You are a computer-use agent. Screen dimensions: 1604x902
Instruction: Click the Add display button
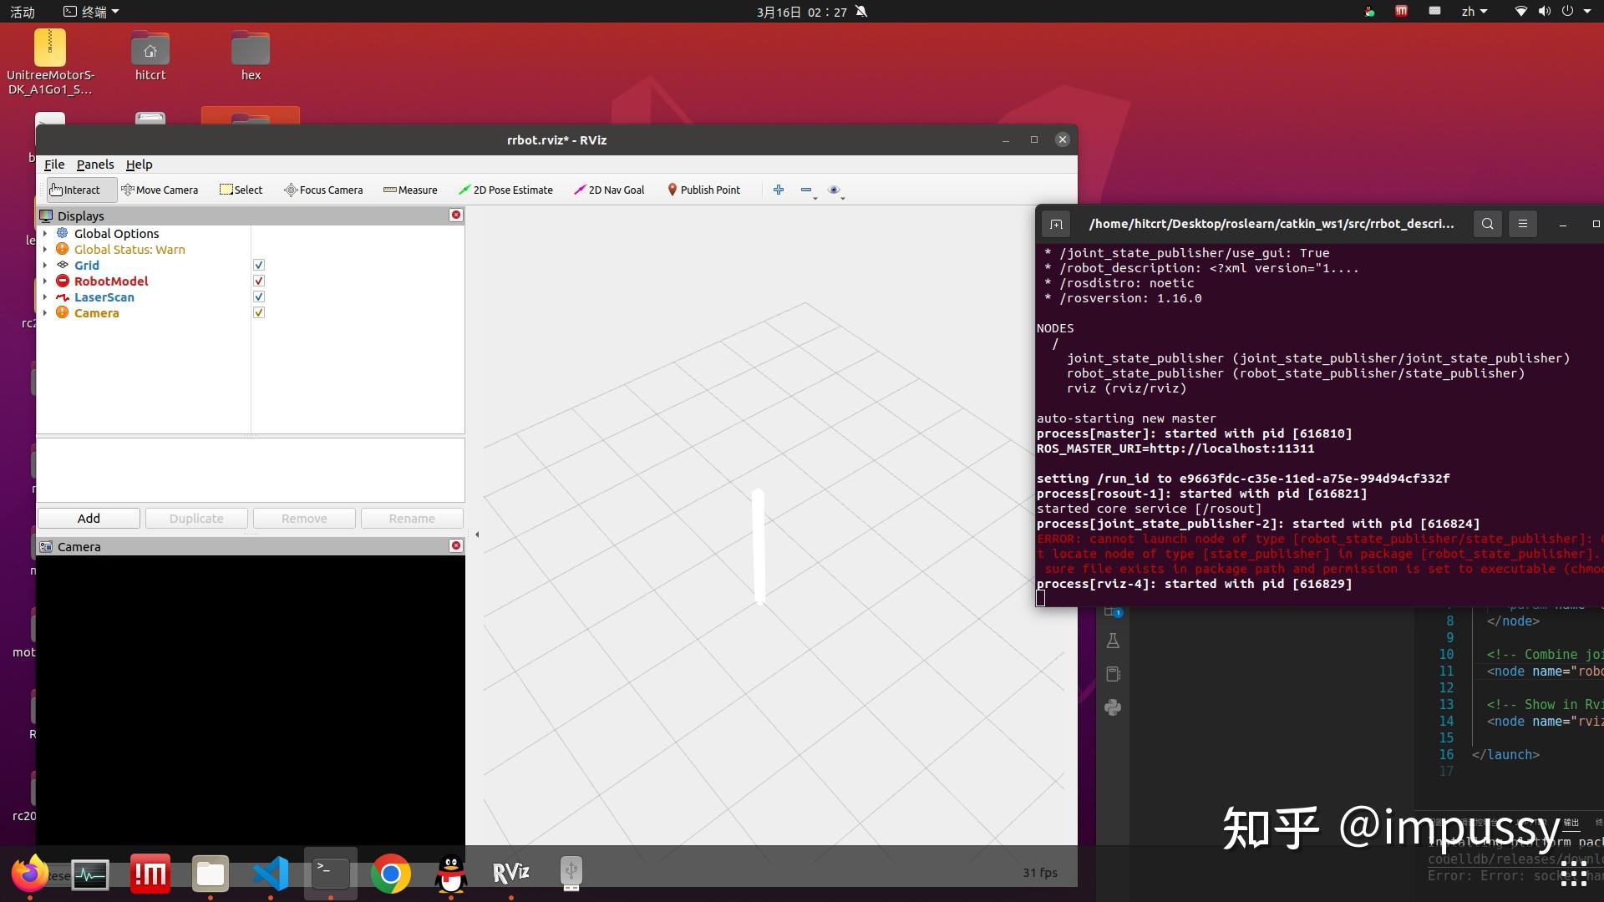[89, 519]
